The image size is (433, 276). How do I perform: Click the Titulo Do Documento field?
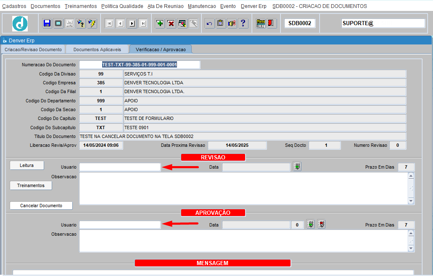tap(243, 136)
